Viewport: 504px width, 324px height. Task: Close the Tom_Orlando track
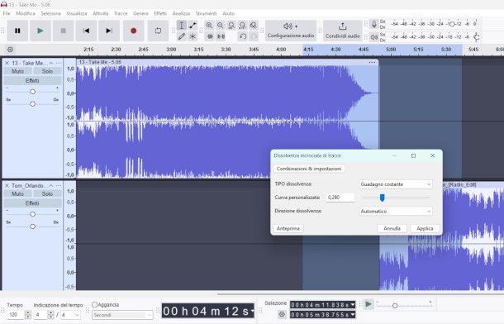[x=7, y=185]
